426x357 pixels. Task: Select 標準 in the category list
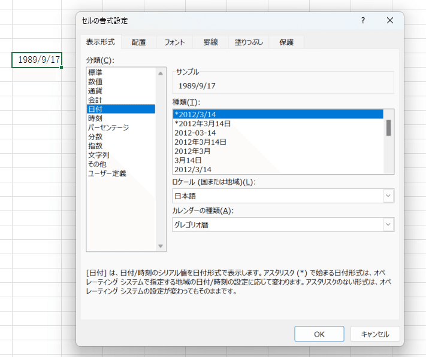[121, 72]
